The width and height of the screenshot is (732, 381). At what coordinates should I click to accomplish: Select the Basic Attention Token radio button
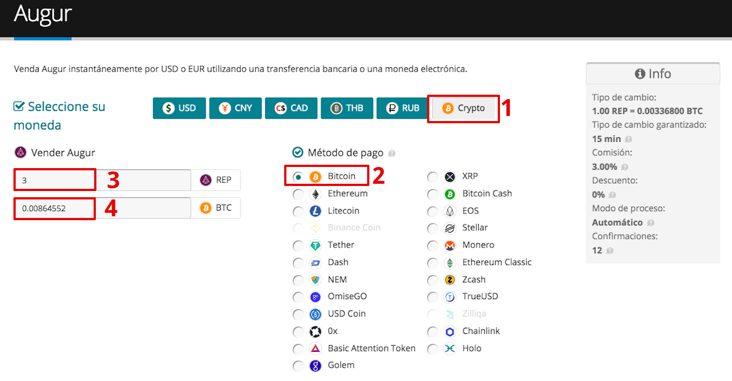pos(298,349)
